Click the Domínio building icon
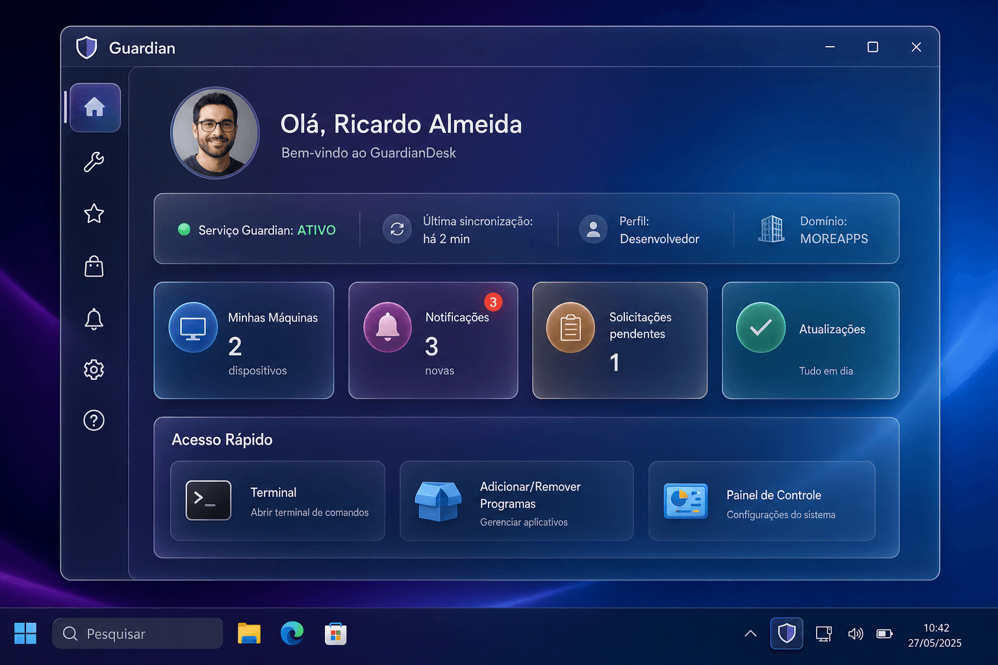 point(771,229)
